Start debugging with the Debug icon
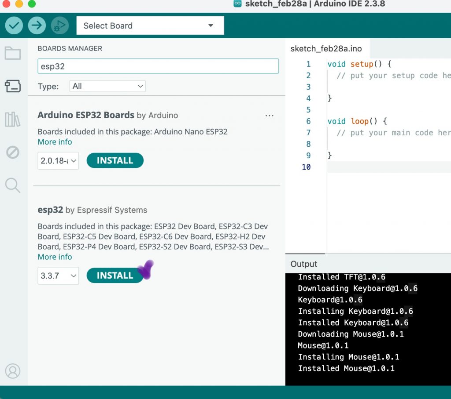The width and height of the screenshot is (451, 399). pos(60,25)
